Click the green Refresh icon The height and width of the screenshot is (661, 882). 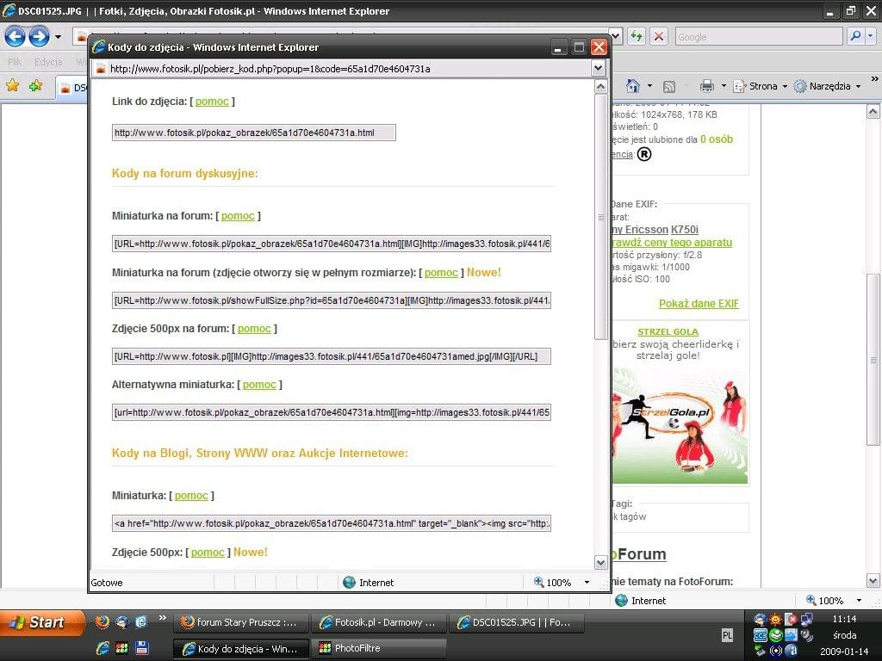click(x=637, y=37)
